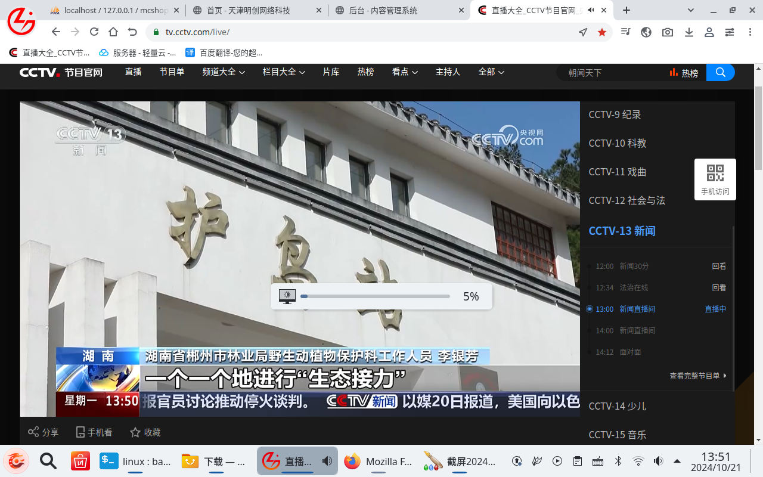Click the virtual keyboard tray icon
The height and width of the screenshot is (477, 763).
pos(598,461)
